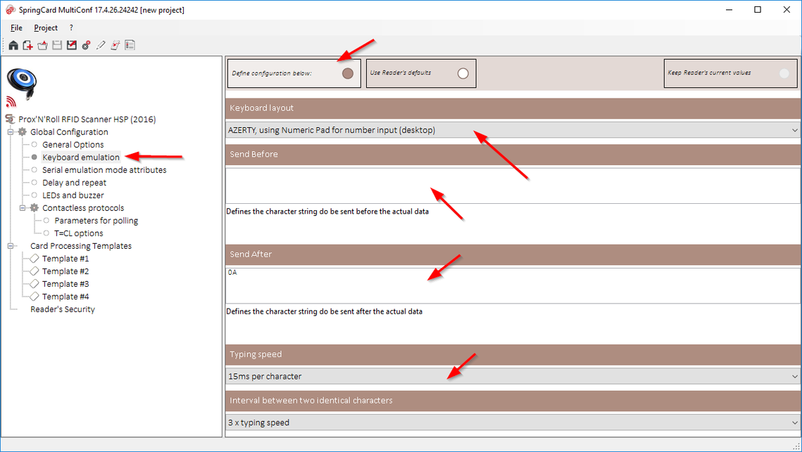
Task: Click the gear with red badge toolbar icon
Action: pyautogui.click(x=86, y=46)
